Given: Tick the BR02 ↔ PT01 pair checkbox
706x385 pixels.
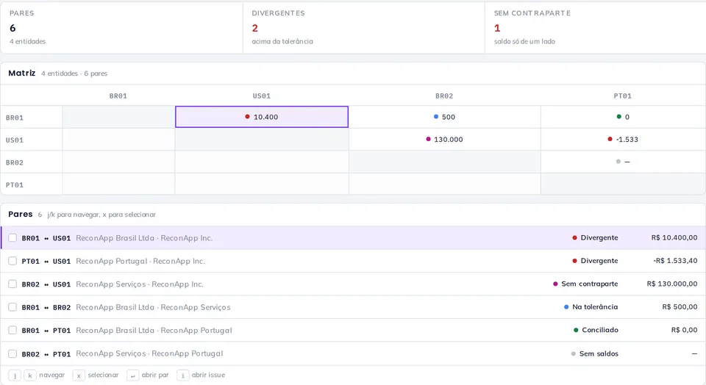Looking at the screenshot, I should 13,353.
